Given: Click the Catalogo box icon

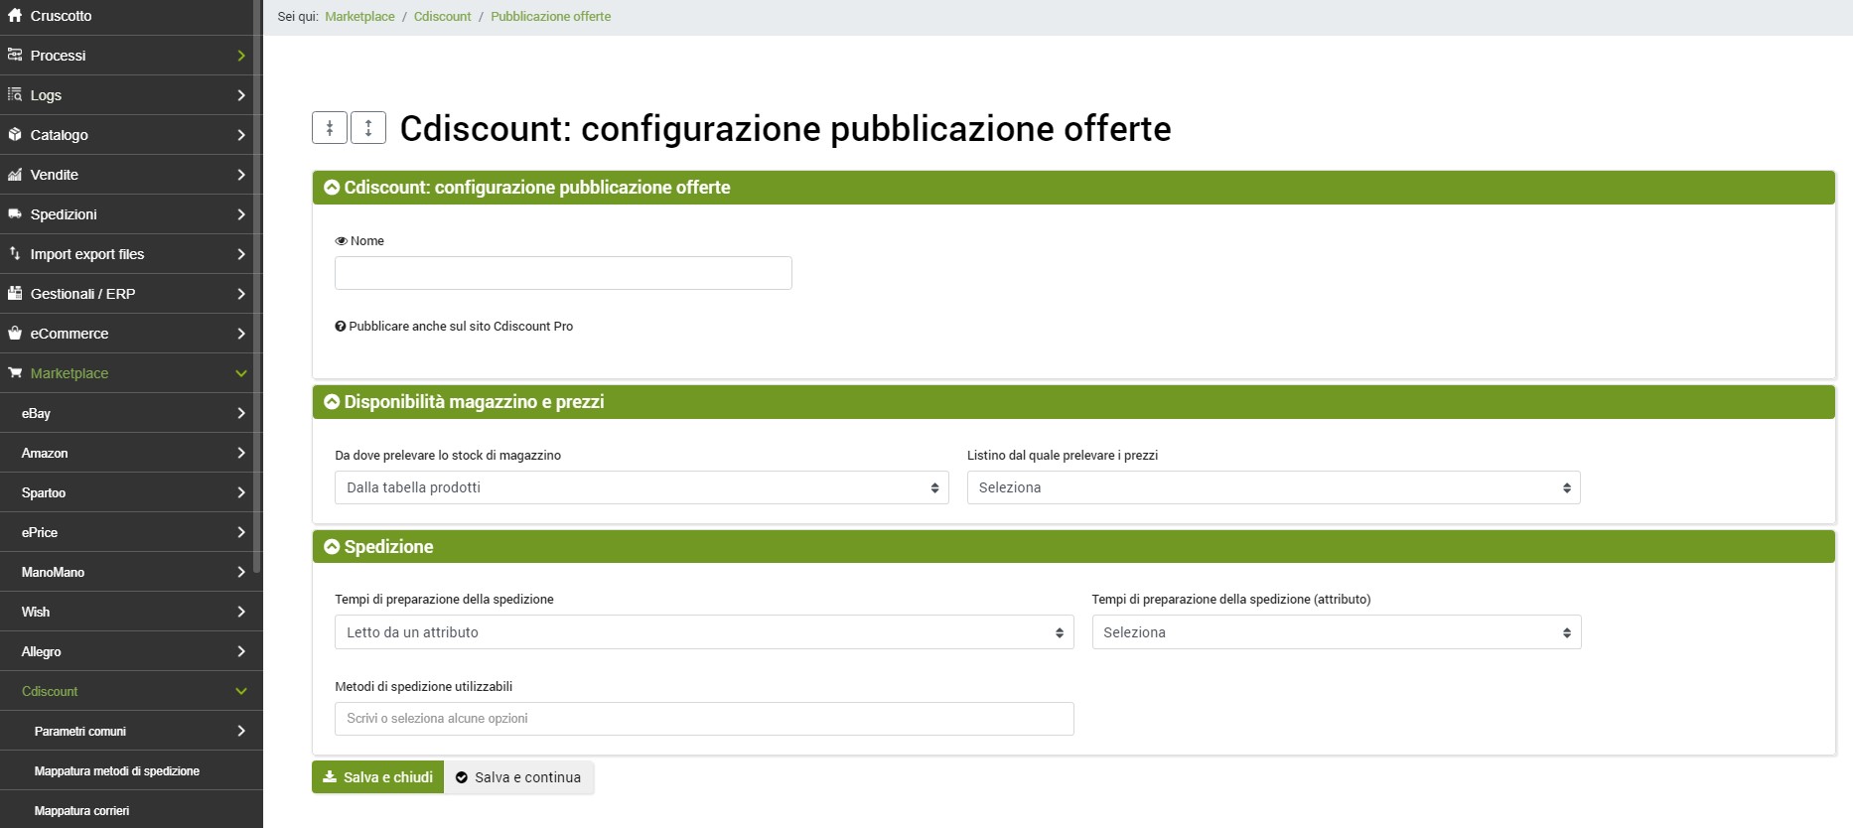Looking at the screenshot, I should click(15, 135).
